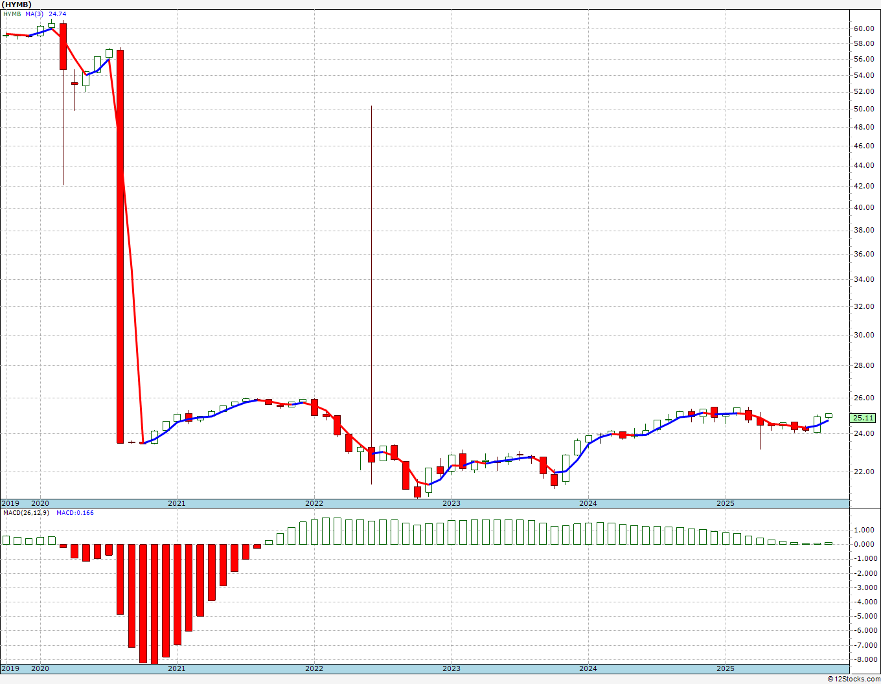
Task: Select the 24.74 moving average value
Action: tap(58, 14)
